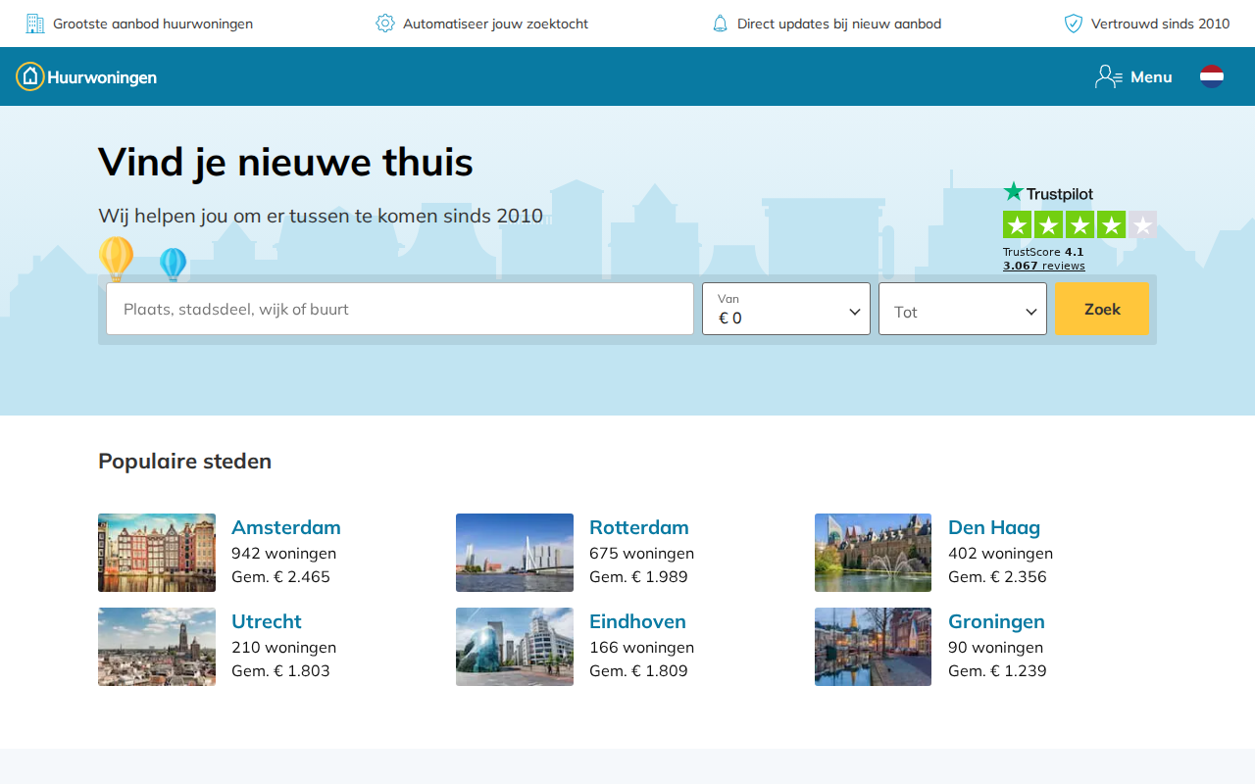Click the building icon beside Grootste aanbod
Viewport: 1255px width, 784px height.
point(35,24)
